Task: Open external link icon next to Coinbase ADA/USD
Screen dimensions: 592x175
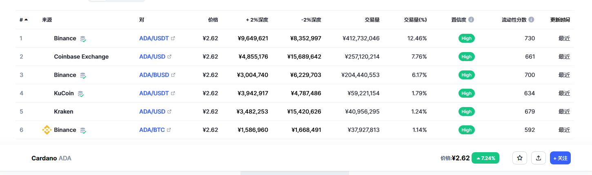Action: [169, 57]
